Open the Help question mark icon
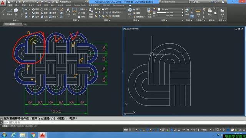 tap(223, 2)
